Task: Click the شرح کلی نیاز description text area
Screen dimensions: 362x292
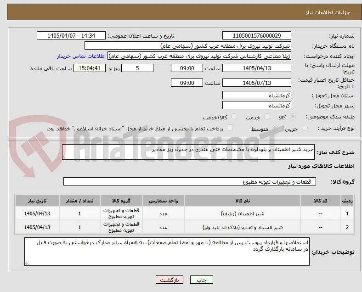Action: 188,152
